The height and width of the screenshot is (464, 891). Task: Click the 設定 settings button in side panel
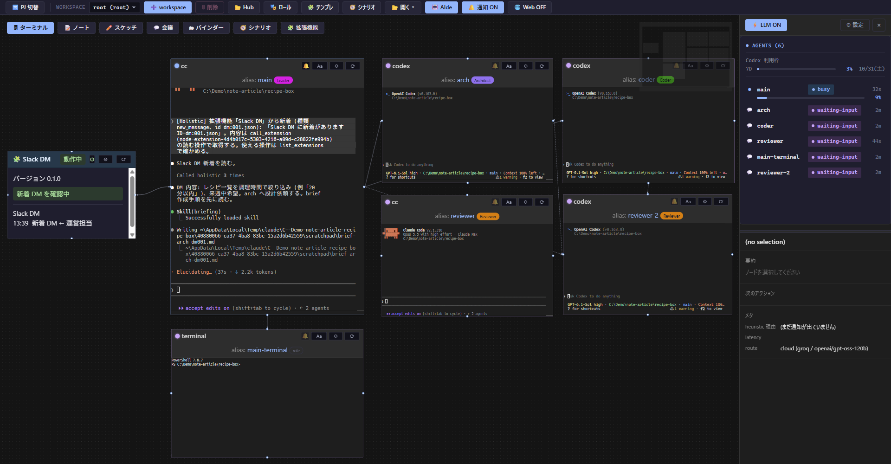pyautogui.click(x=855, y=25)
